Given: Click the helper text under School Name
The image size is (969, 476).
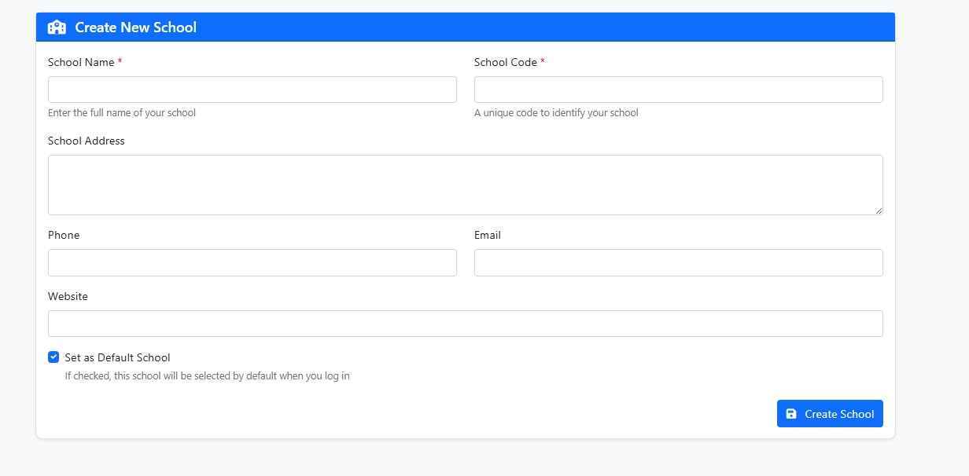Looking at the screenshot, I should 122,112.
